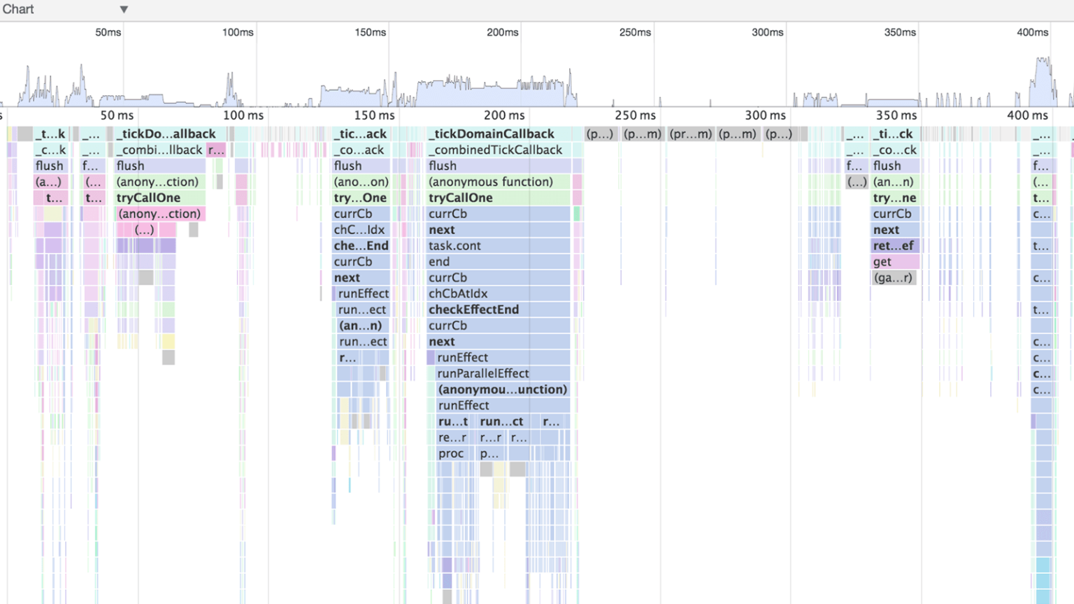Select the _tickDomainCallback frame at 200 ms
The height and width of the screenshot is (604, 1074).
(491, 134)
